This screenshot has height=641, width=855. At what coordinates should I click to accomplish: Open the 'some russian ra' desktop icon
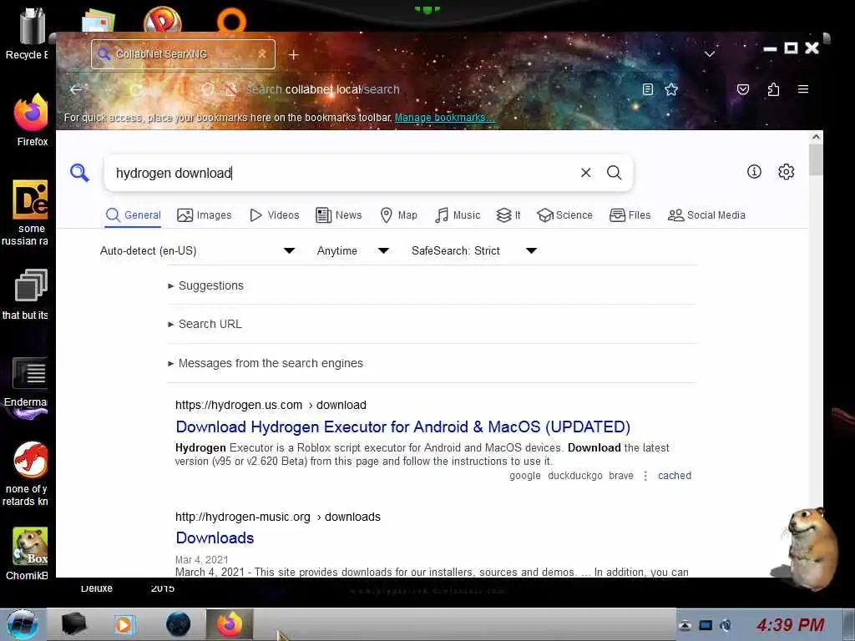point(26,213)
